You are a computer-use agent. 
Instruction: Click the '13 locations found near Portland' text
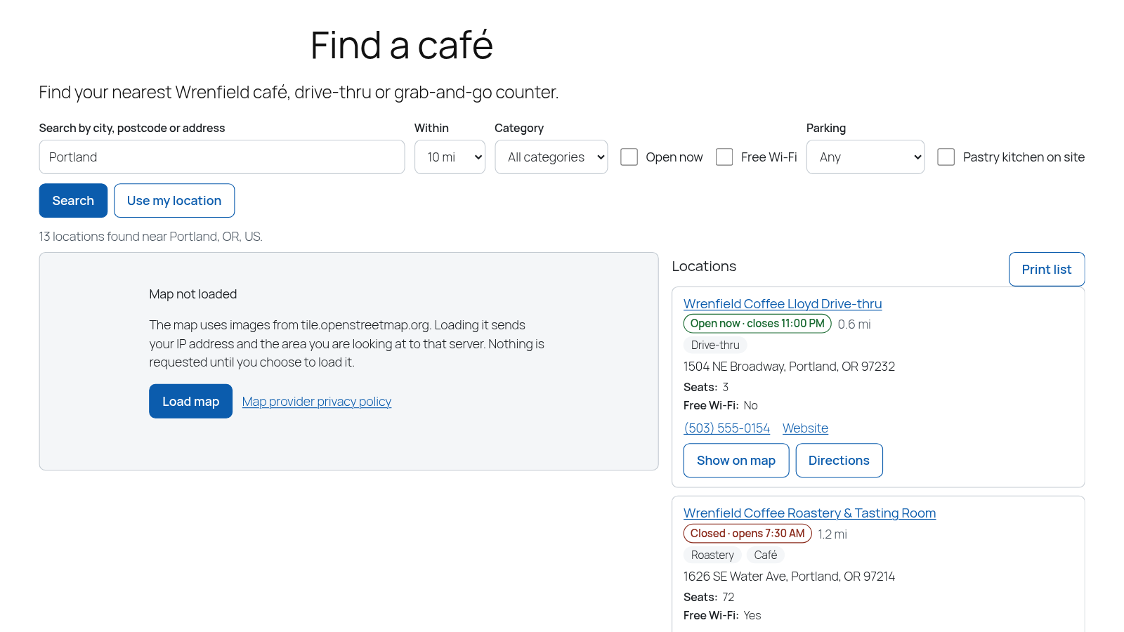[x=150, y=237]
